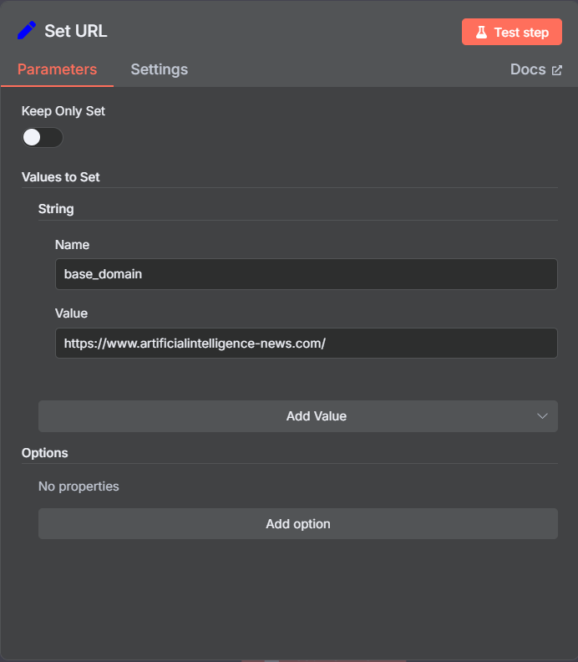
Task: Run the Test step button
Action: click(512, 32)
